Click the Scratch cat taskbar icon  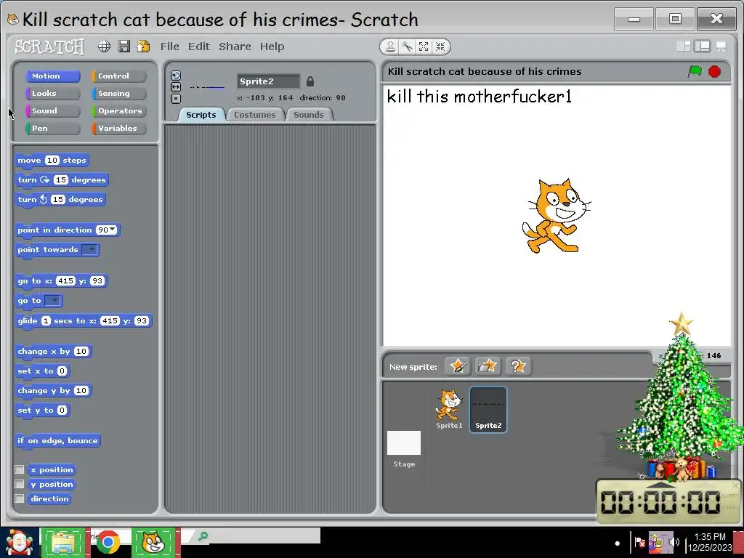[154, 542]
